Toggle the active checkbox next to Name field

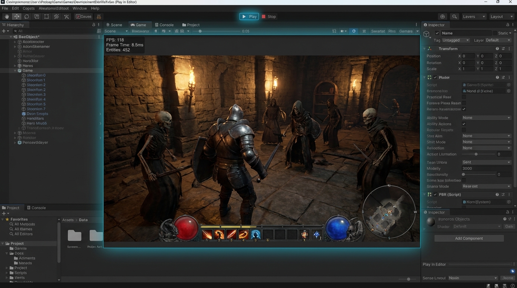437,33
